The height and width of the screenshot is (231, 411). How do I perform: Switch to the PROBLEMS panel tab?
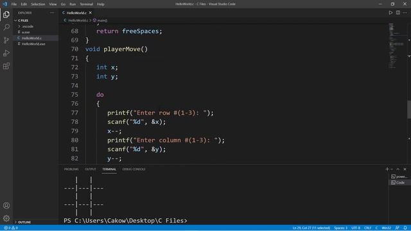[71, 169]
